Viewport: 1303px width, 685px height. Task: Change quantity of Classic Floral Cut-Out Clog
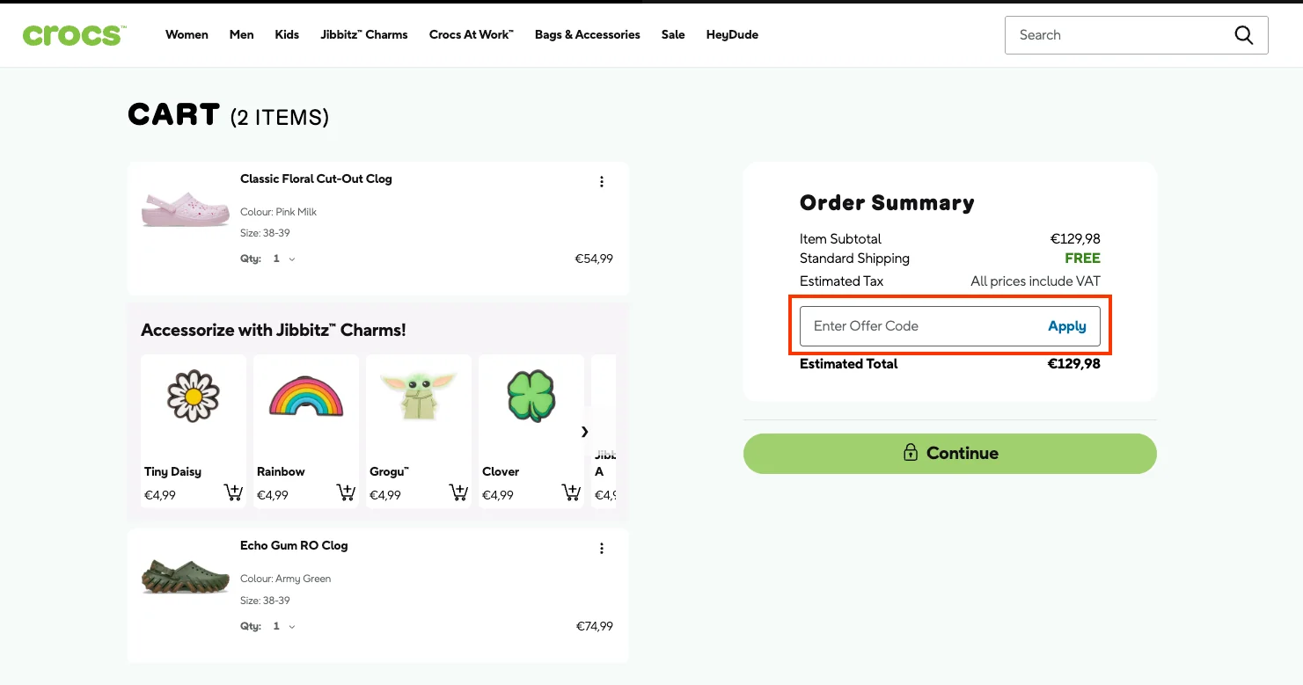(x=283, y=259)
